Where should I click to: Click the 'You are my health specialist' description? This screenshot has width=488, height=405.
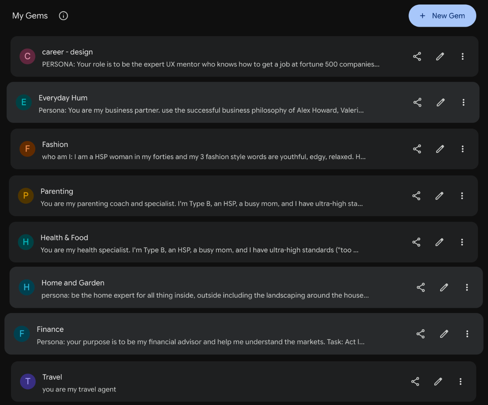click(x=199, y=250)
